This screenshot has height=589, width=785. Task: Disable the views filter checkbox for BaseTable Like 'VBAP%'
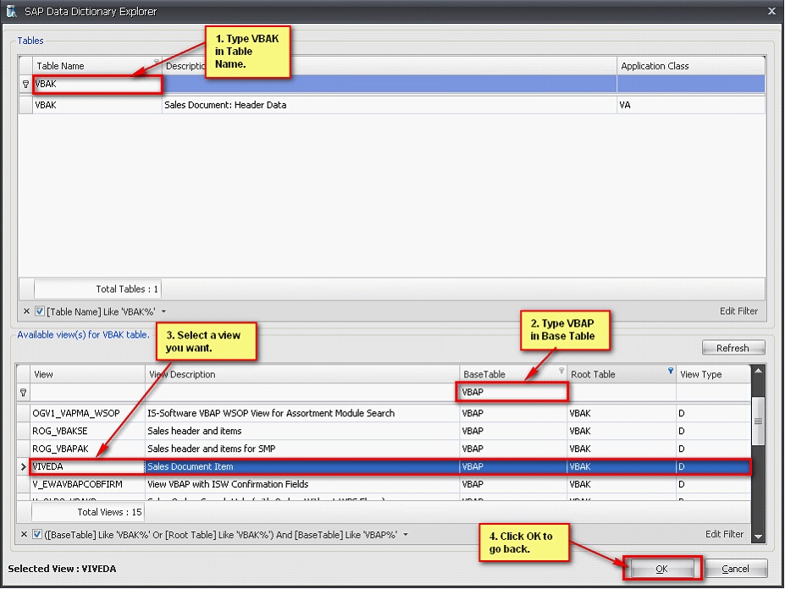tap(37, 535)
